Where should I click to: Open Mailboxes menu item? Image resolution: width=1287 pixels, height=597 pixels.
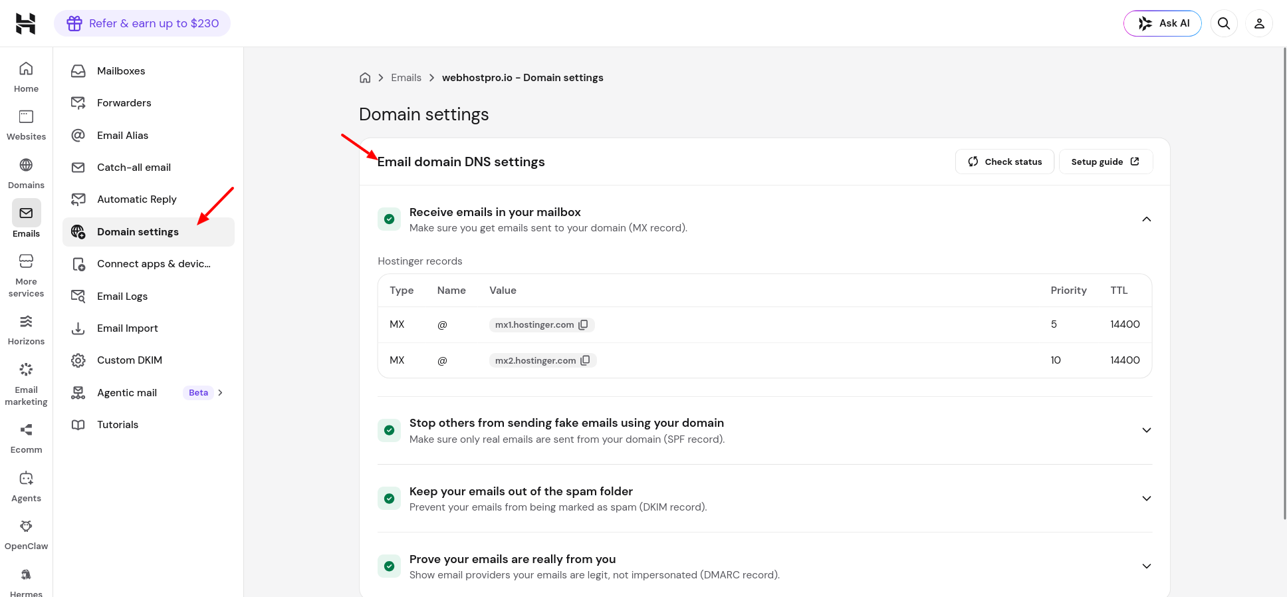pyautogui.click(x=148, y=71)
